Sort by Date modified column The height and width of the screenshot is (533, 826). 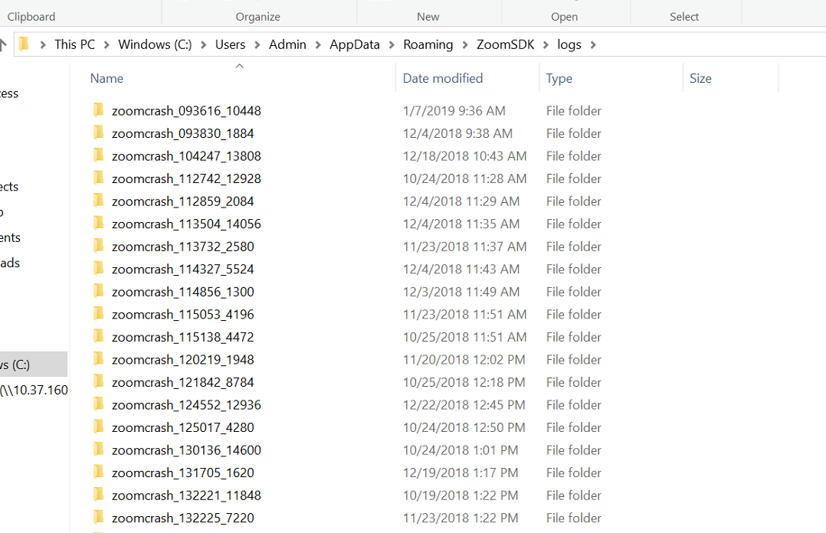[x=443, y=78]
